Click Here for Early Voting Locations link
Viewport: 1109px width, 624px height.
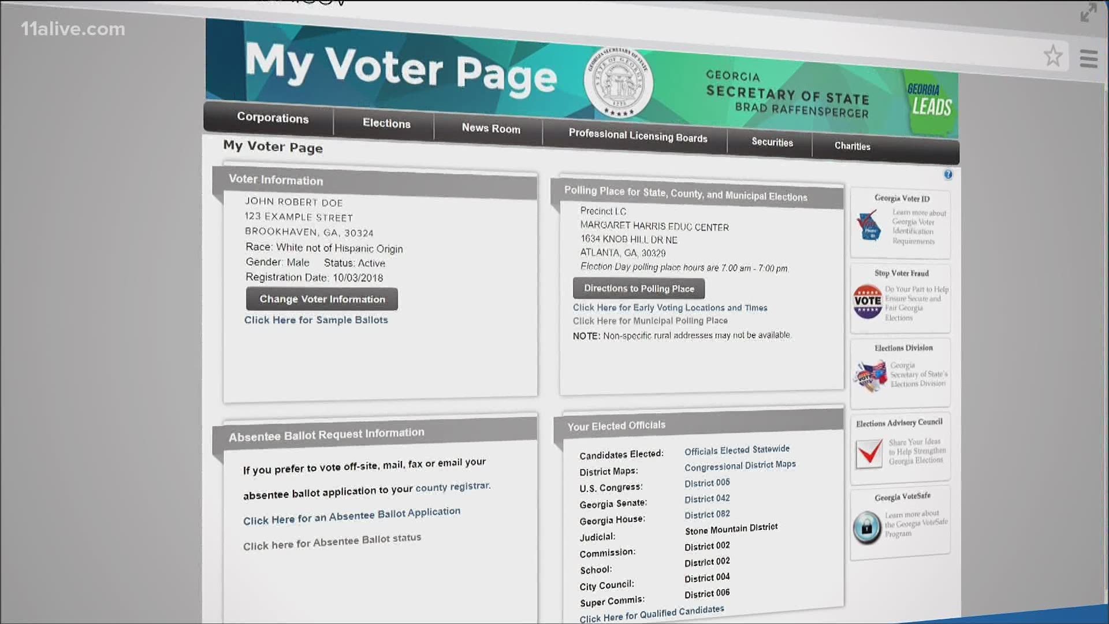[669, 307]
